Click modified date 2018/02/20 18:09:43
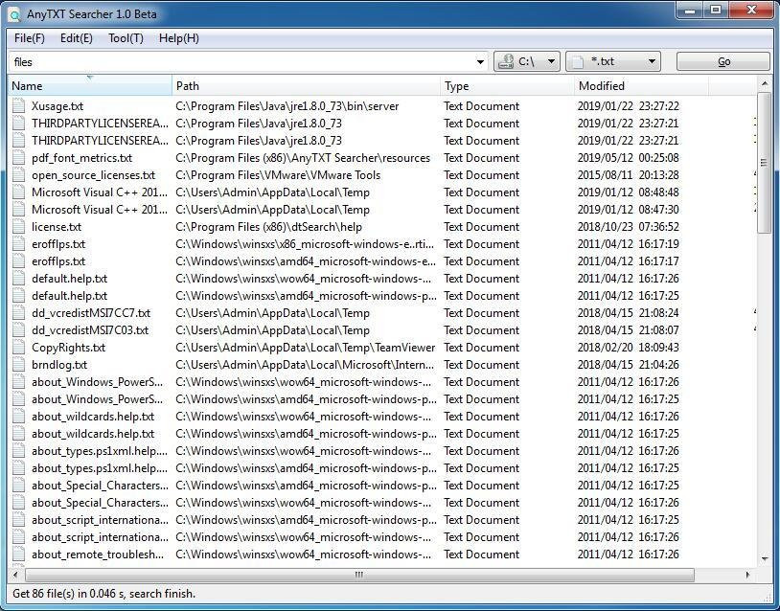The image size is (780, 611). pos(628,348)
